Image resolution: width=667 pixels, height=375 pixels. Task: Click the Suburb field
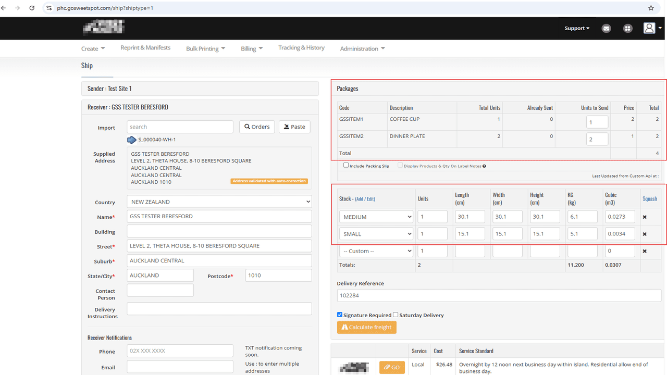(219, 260)
